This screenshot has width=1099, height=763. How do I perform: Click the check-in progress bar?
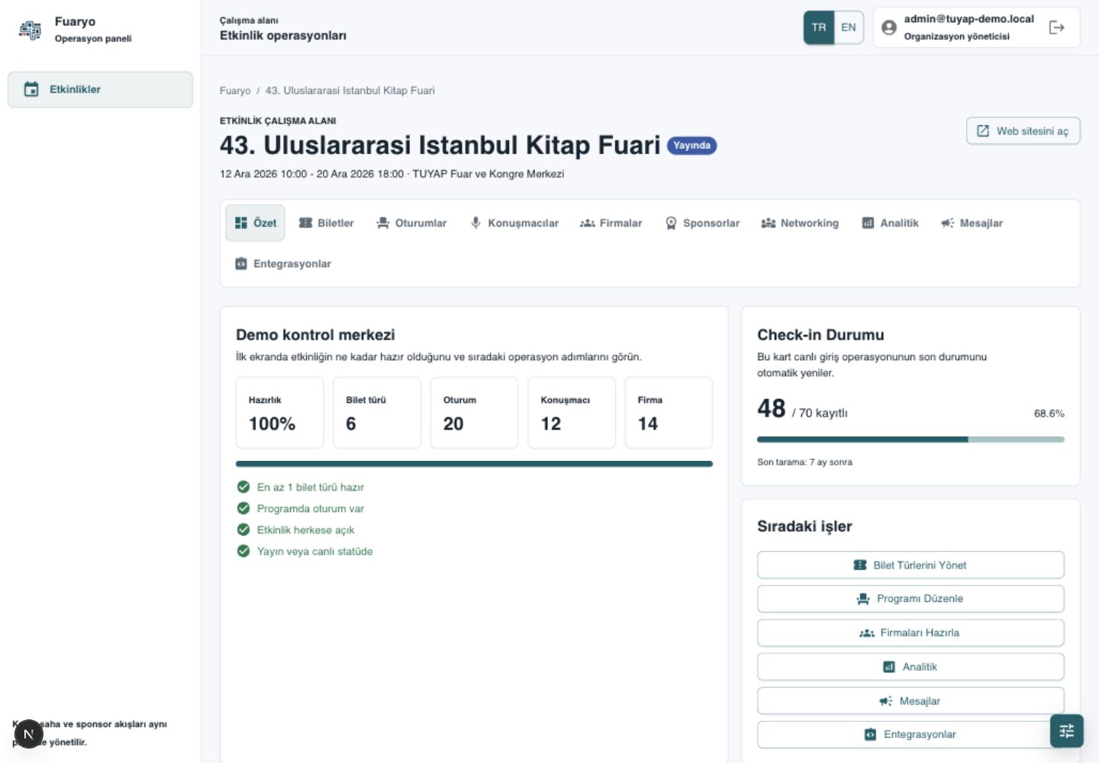click(x=910, y=439)
